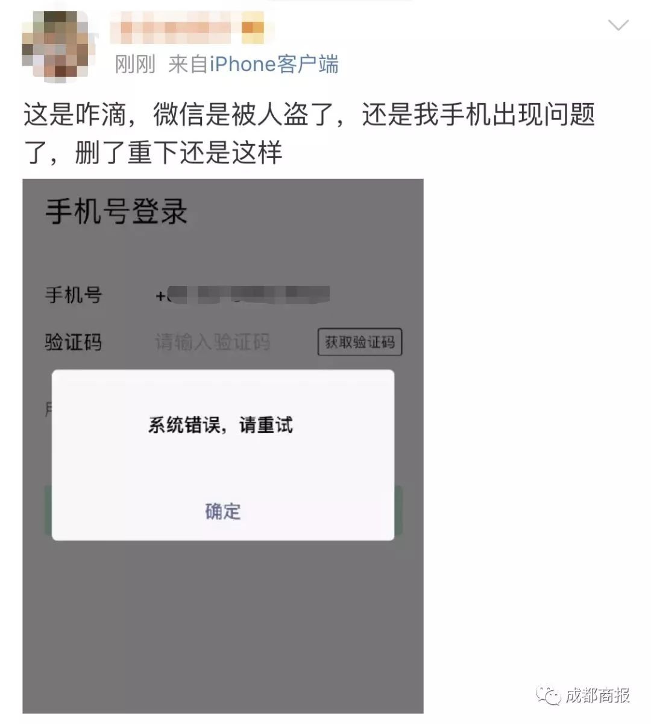Open the attached login screenshot image
Image resolution: width=651 pixels, height=724 pixels.
pos(223,446)
